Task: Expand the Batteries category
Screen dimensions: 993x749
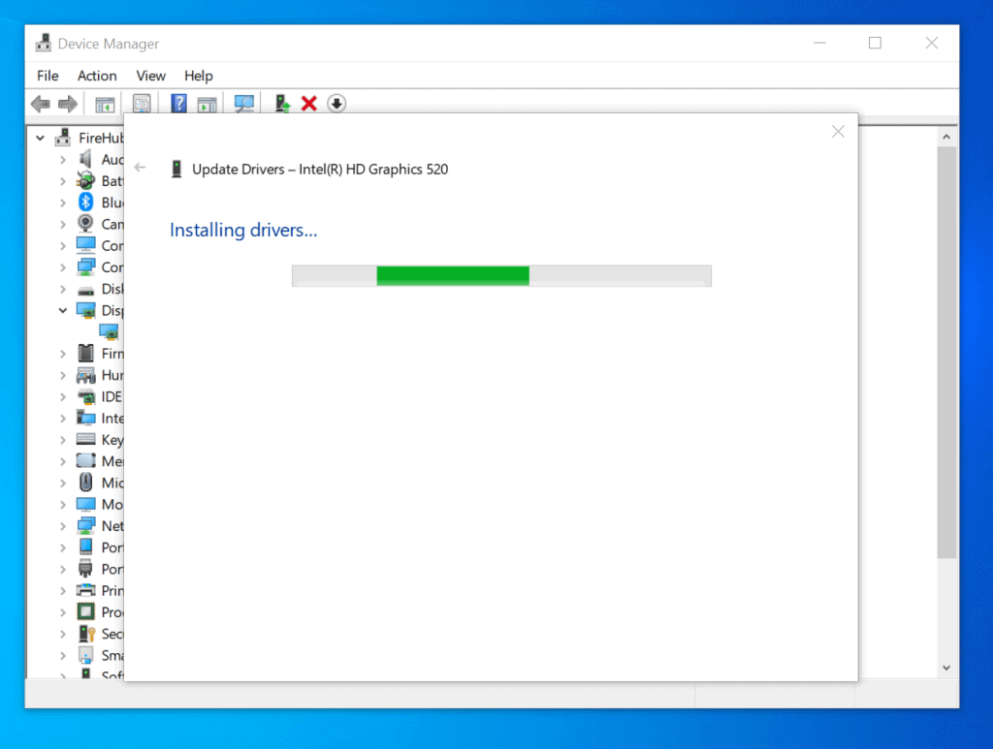Action: pyautogui.click(x=61, y=180)
